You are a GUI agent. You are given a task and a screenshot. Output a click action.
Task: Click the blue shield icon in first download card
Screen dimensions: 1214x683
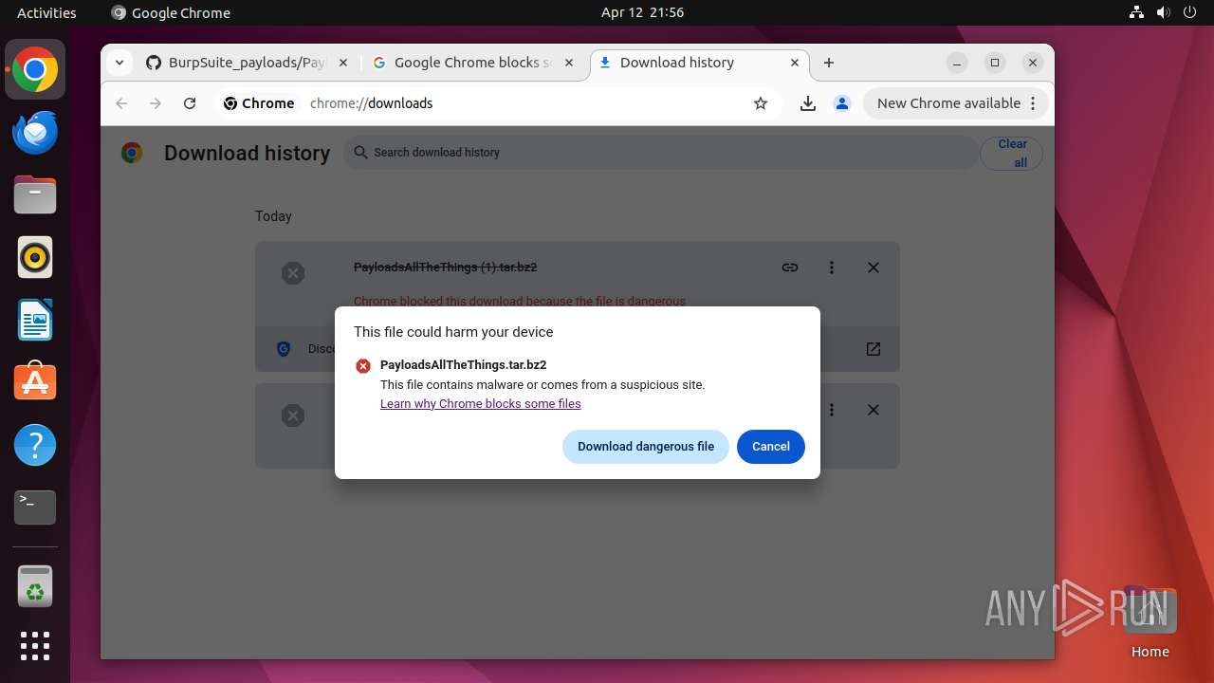pos(283,349)
